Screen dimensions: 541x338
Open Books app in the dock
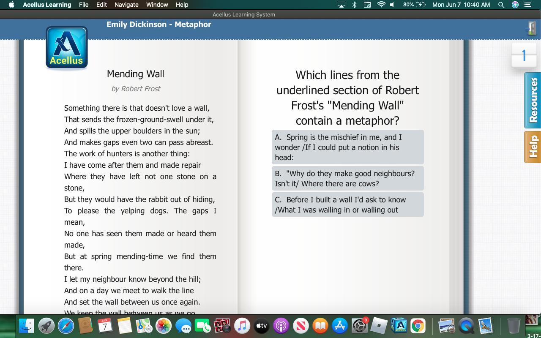pyautogui.click(x=320, y=326)
